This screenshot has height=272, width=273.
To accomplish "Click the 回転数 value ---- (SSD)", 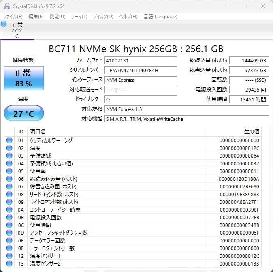I will tap(249, 80).
